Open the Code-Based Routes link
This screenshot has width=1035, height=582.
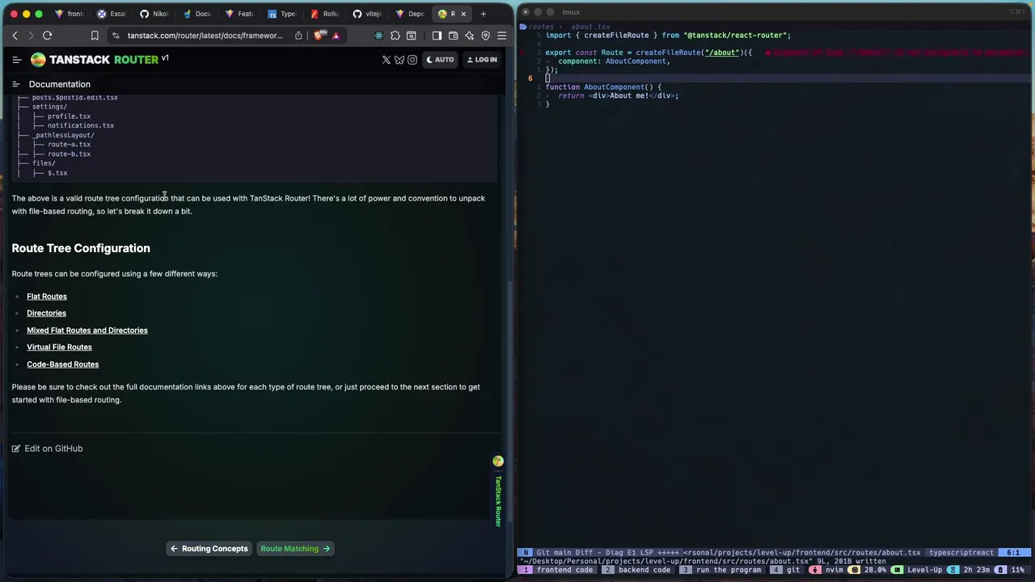pyautogui.click(x=62, y=365)
